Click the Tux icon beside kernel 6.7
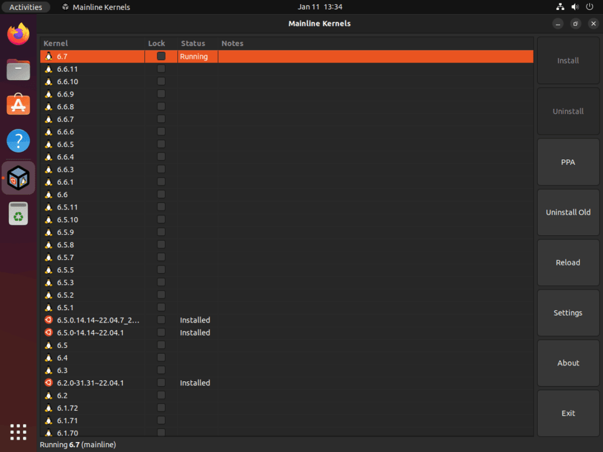 pos(48,56)
